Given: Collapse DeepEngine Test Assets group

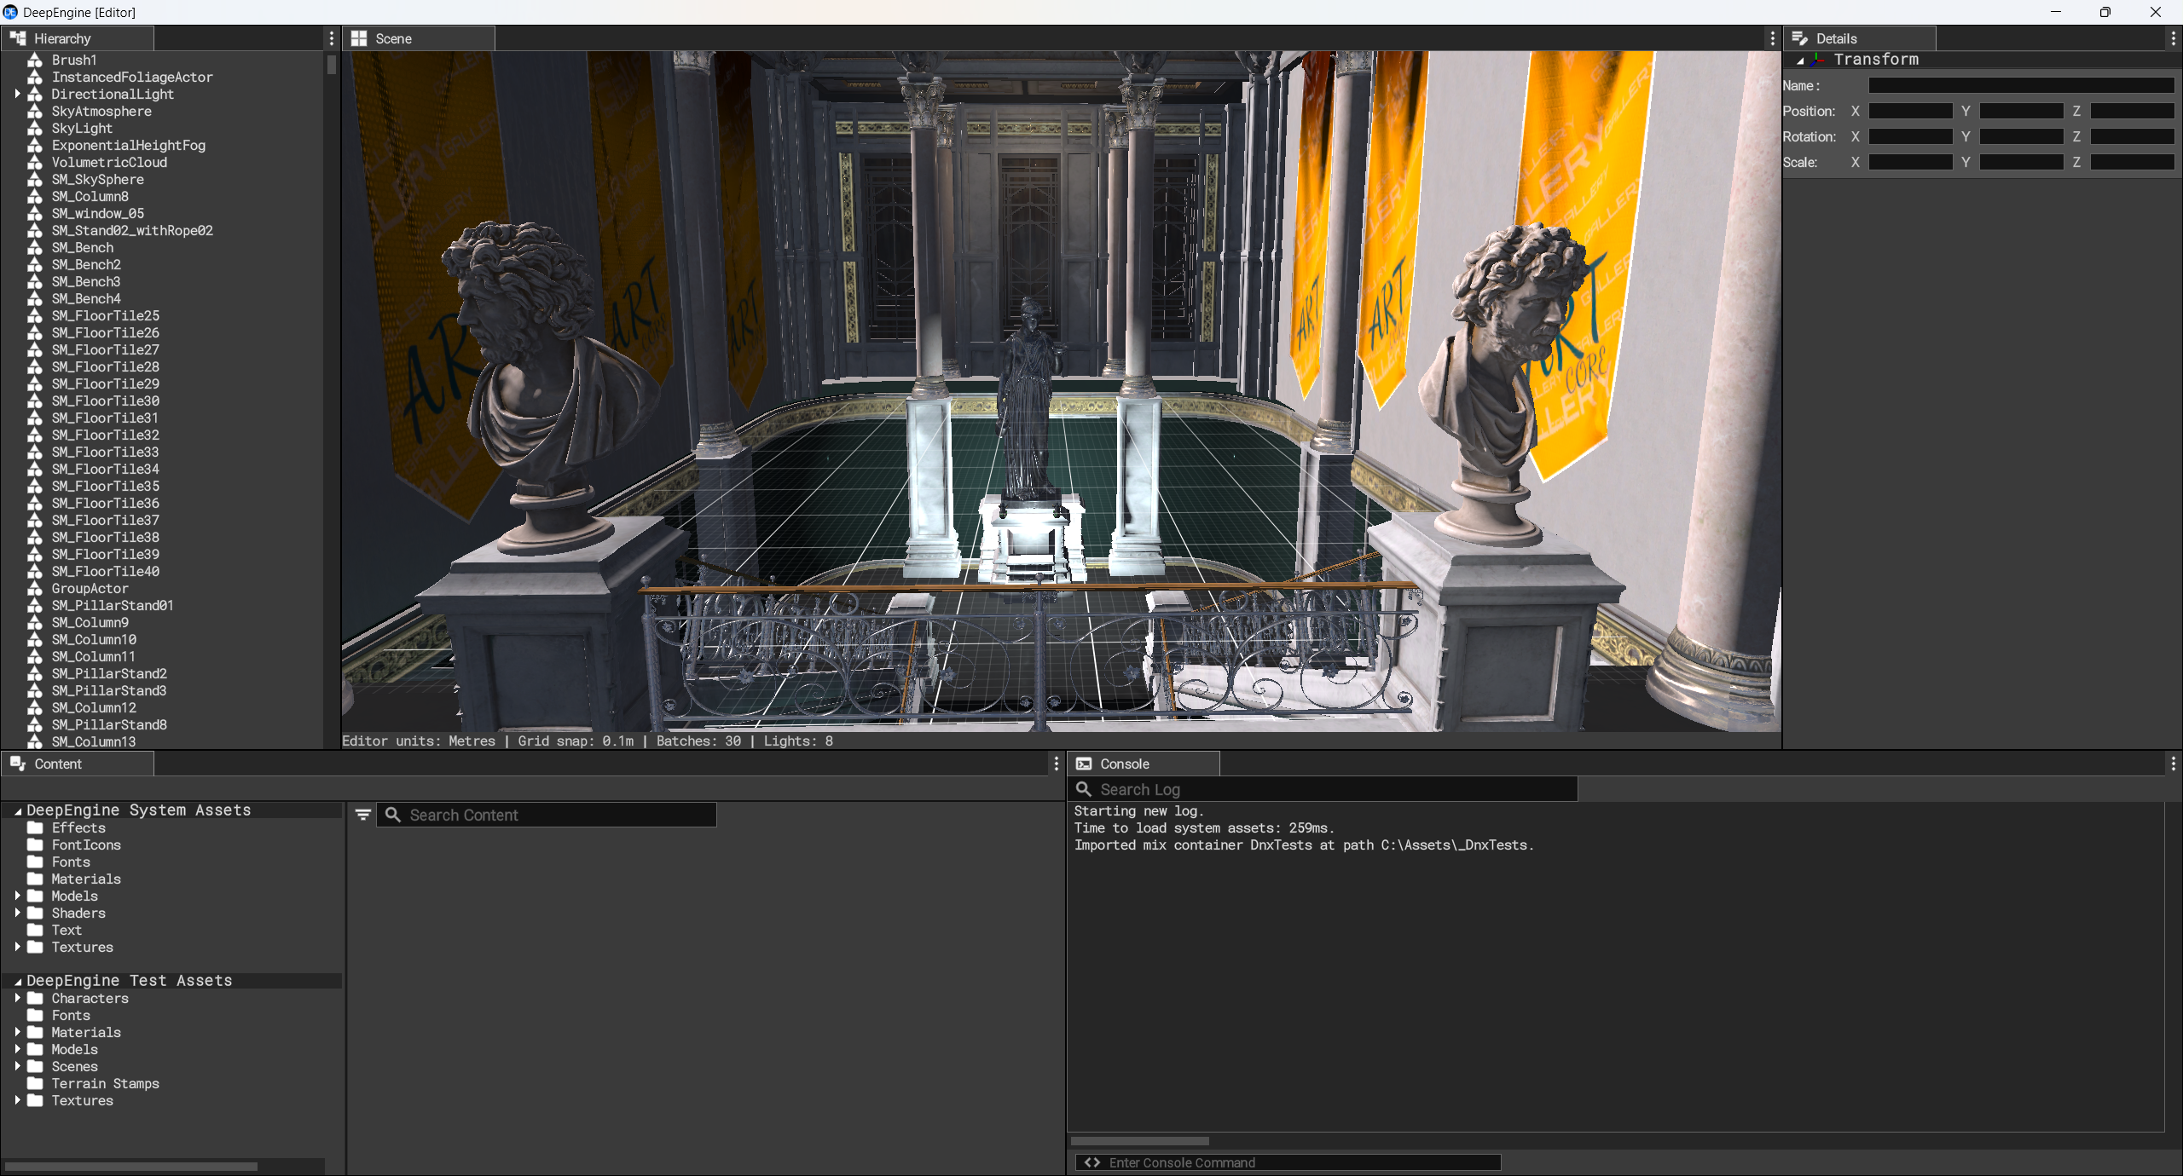Looking at the screenshot, I should [17, 981].
